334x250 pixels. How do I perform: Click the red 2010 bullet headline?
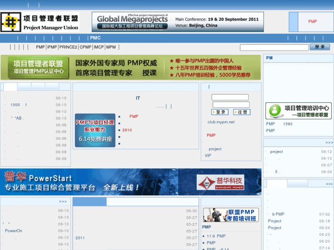tap(127, 130)
